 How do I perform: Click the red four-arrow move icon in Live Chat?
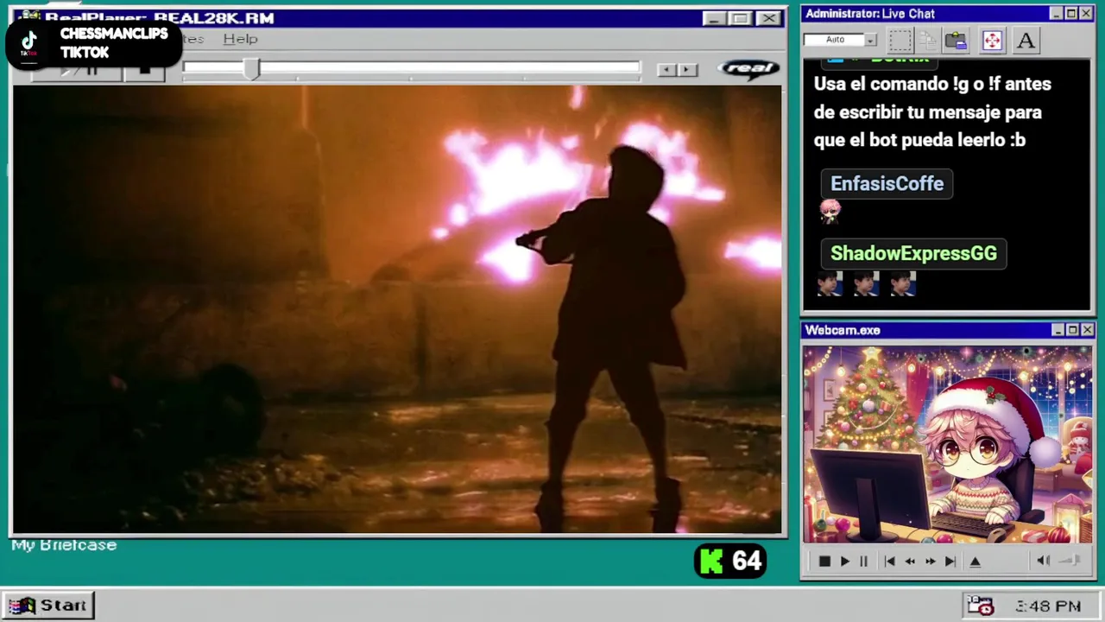pyautogui.click(x=992, y=41)
